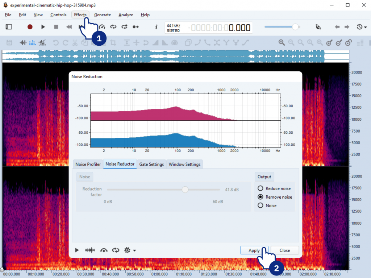This screenshot has width=371, height=278.
Task: Preview the effect with the dialog play button
Action: click(x=77, y=250)
